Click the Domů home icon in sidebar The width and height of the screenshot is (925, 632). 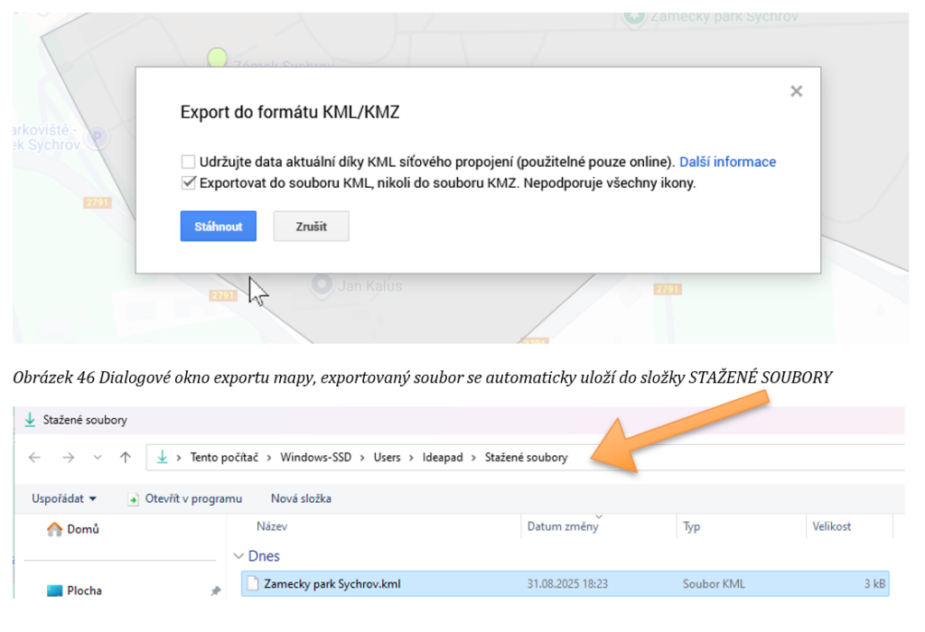click(x=54, y=529)
